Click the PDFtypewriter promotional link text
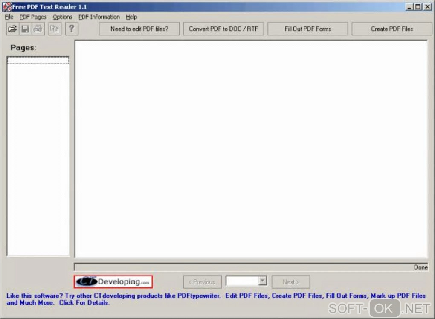The width and height of the screenshot is (435, 319). pyautogui.click(x=216, y=299)
